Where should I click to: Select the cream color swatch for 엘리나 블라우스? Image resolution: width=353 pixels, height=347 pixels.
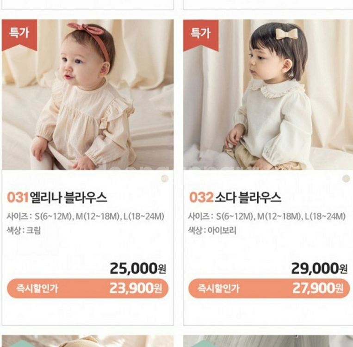(x=165, y=179)
